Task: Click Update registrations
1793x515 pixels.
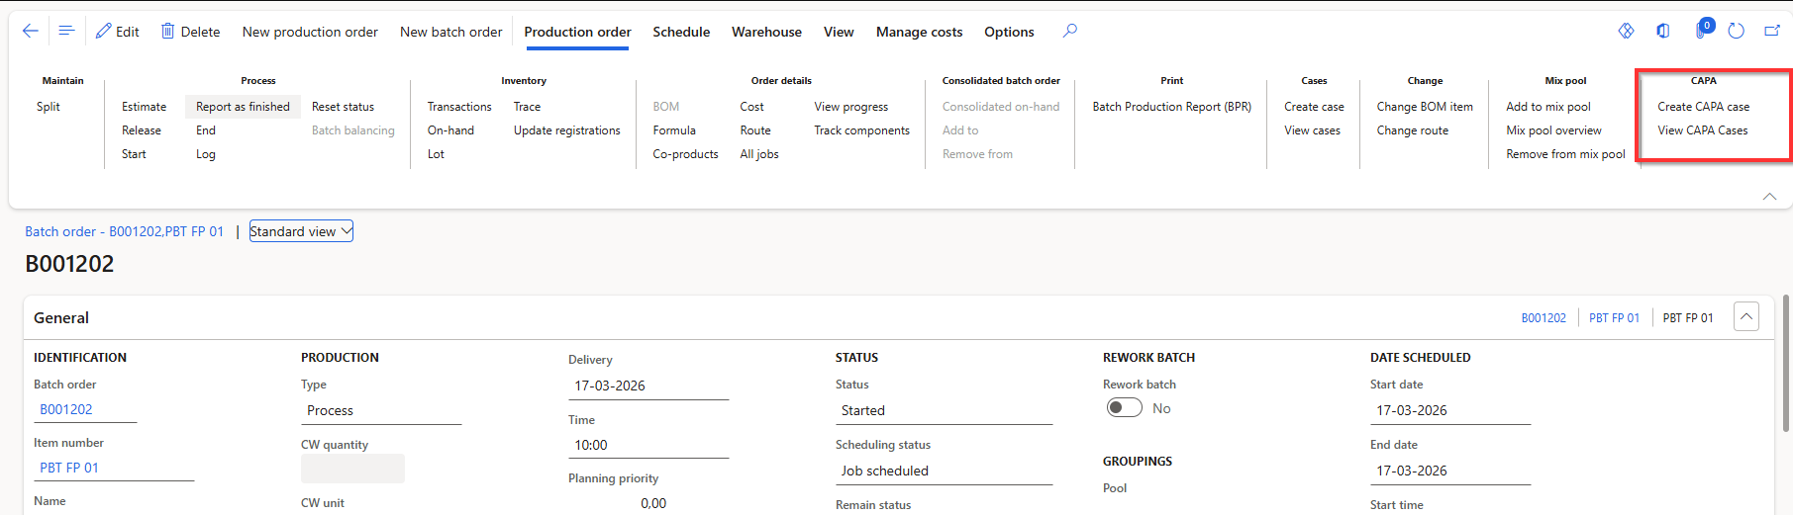Action: 566,130
